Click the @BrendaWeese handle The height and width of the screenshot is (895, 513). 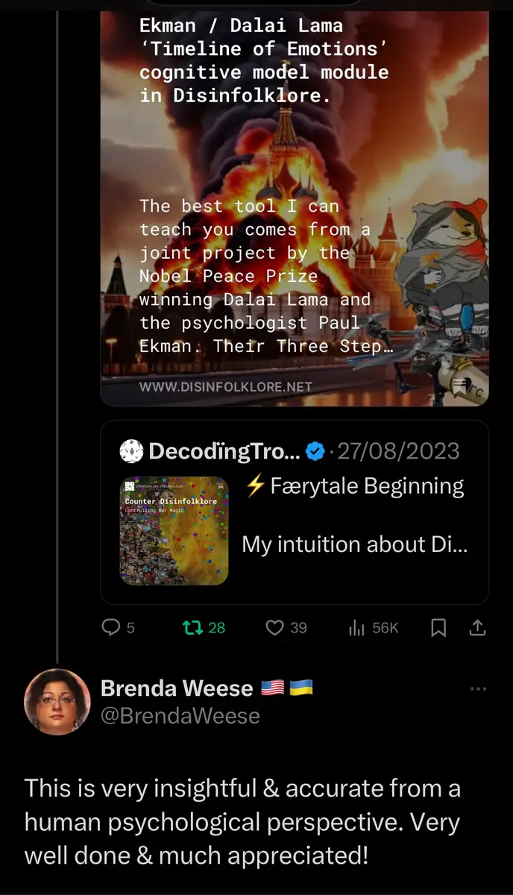tap(180, 717)
